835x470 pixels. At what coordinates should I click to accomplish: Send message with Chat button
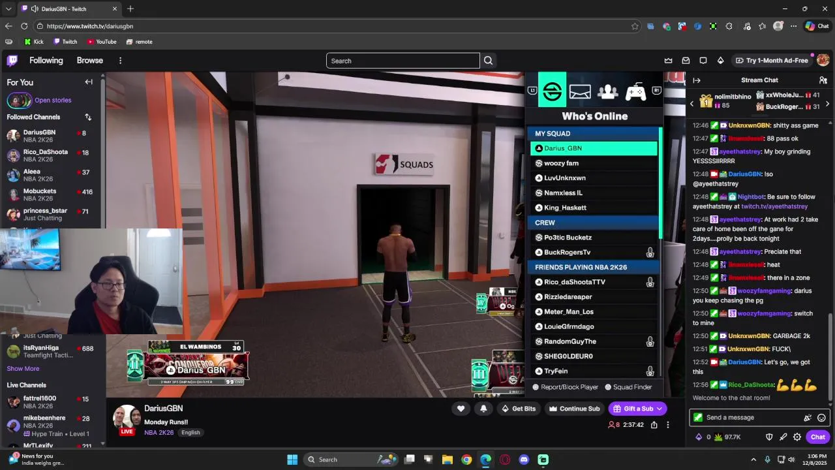pyautogui.click(x=818, y=437)
